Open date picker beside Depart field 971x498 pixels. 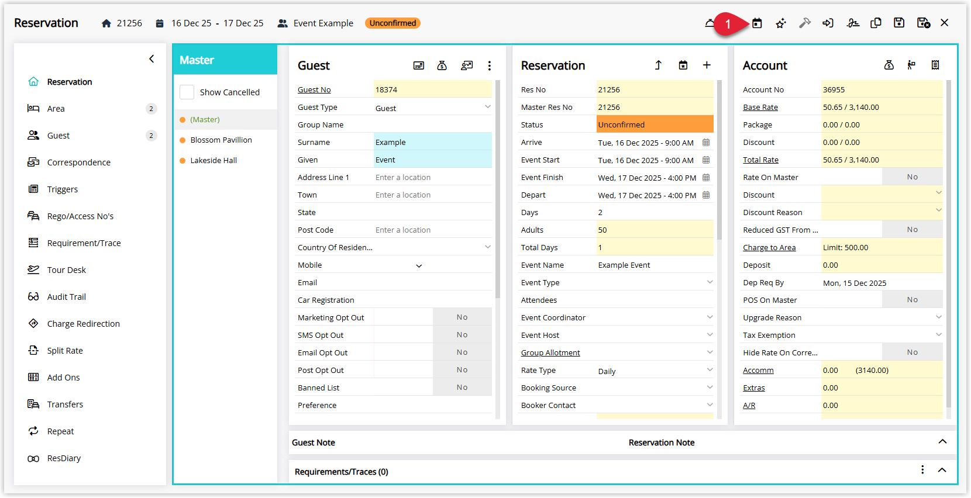pos(706,195)
